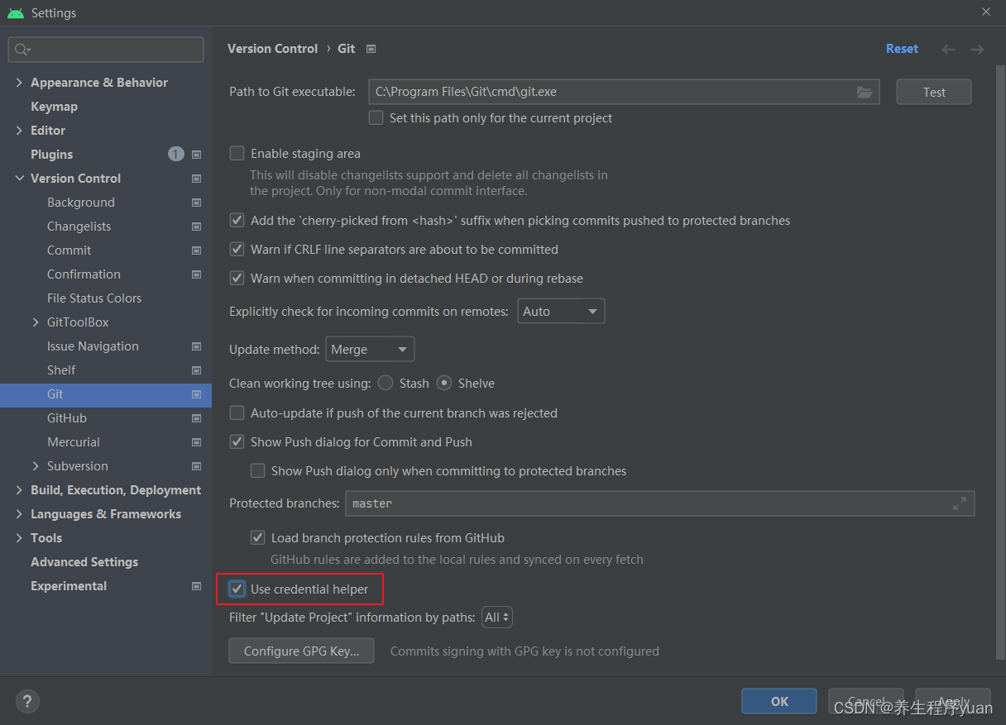Image resolution: width=1006 pixels, height=725 pixels.
Task: Browse for Git executable folder icon
Action: tap(865, 93)
